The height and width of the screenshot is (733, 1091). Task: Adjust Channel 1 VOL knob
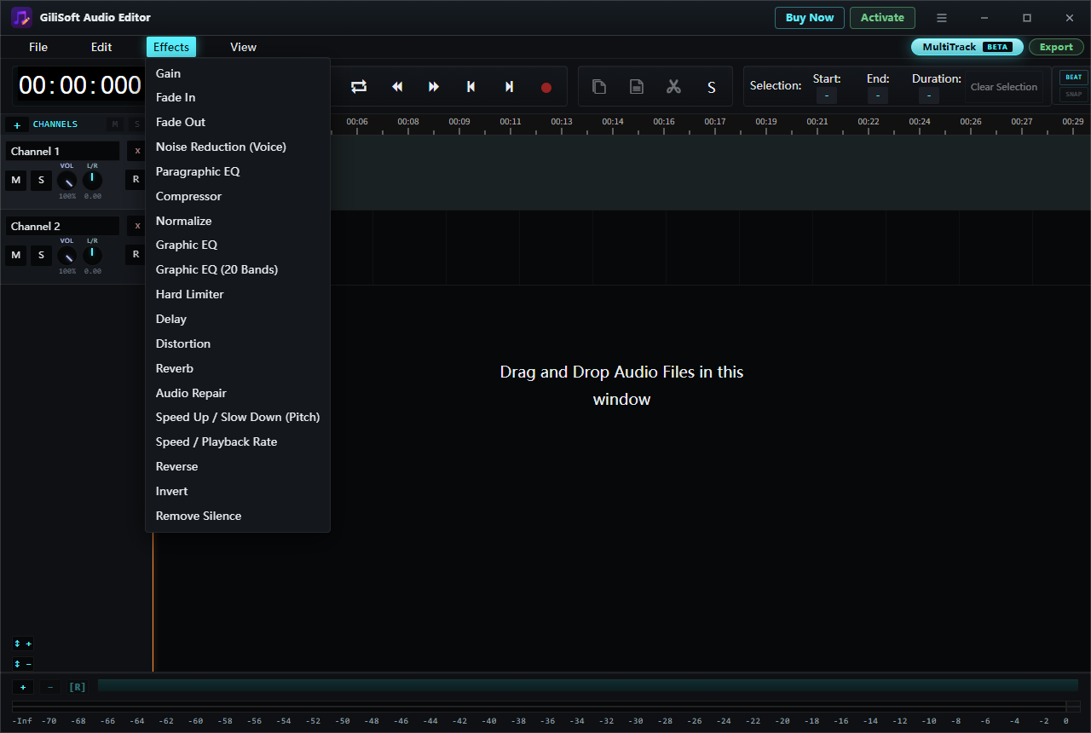pyautogui.click(x=66, y=181)
